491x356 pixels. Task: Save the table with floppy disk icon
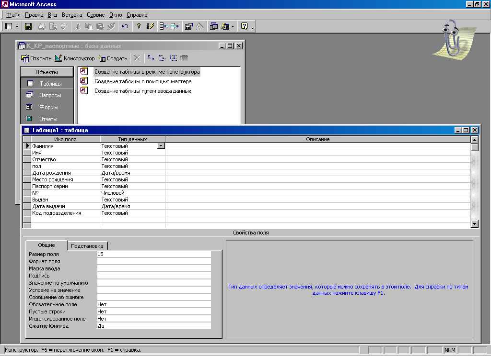[28, 27]
